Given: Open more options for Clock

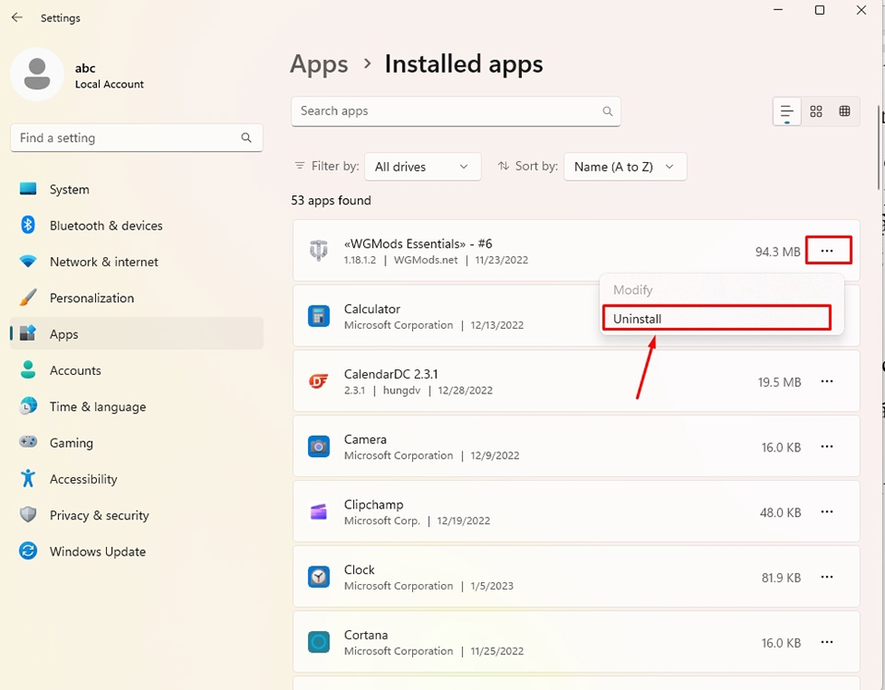Looking at the screenshot, I should point(828,578).
